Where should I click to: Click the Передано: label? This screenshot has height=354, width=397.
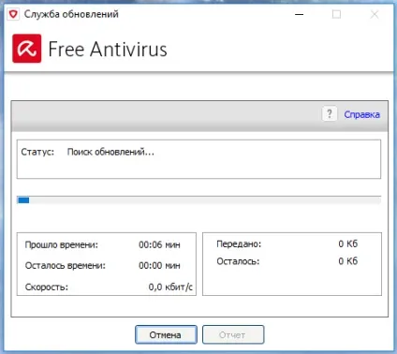(239, 243)
